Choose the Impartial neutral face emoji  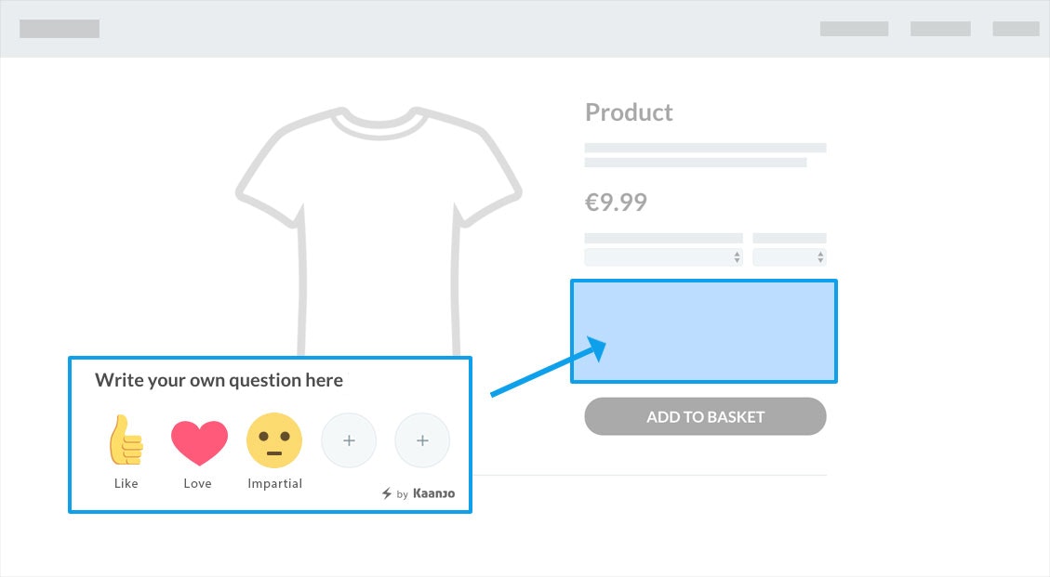tap(274, 440)
